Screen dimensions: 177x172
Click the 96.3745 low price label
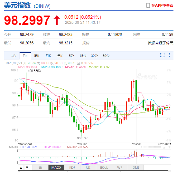pos(83,138)
